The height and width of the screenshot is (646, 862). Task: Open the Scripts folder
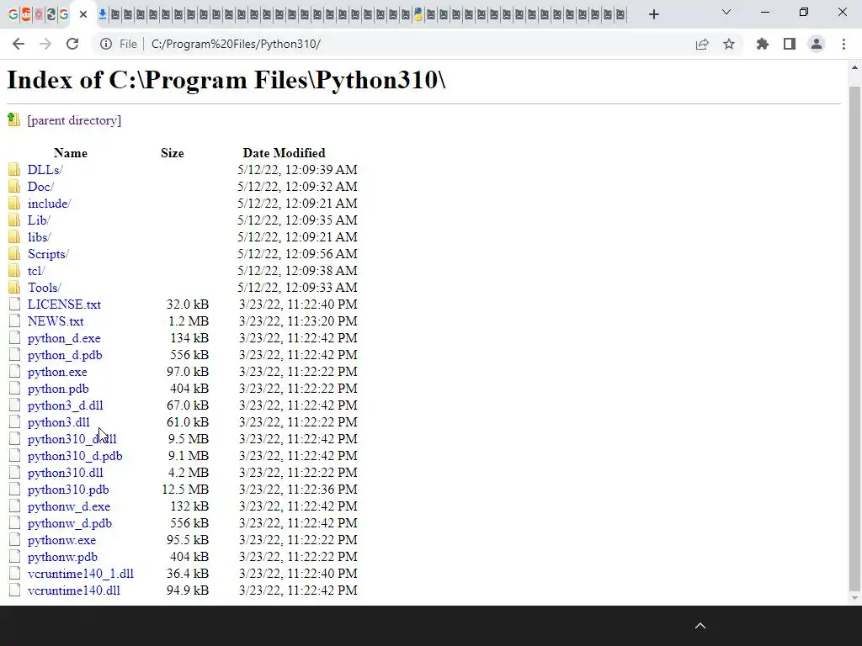click(x=48, y=254)
